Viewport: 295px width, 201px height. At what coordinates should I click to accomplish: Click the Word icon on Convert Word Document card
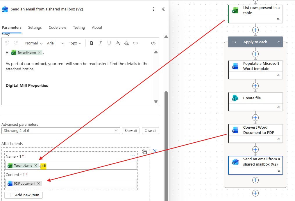point(235,130)
